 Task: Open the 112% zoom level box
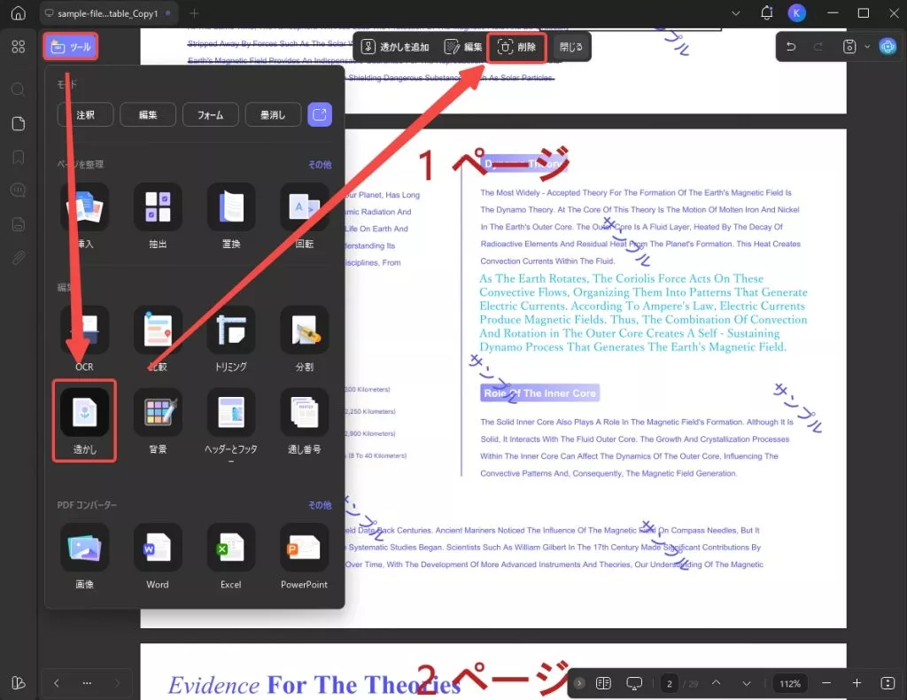(x=790, y=683)
